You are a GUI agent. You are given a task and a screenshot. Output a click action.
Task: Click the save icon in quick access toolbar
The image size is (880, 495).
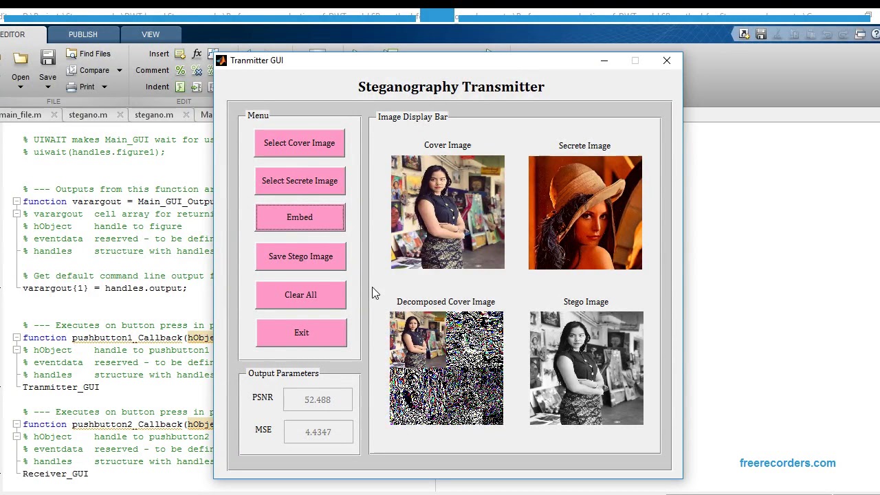point(761,34)
